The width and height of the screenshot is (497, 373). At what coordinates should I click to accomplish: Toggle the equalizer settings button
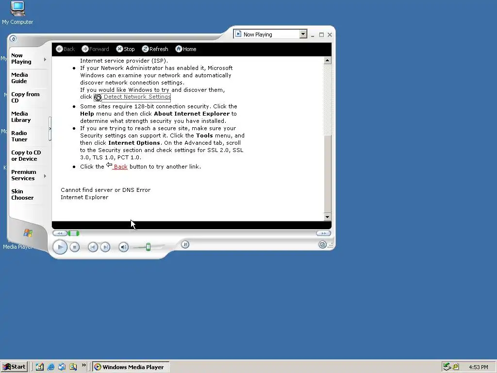point(185,244)
